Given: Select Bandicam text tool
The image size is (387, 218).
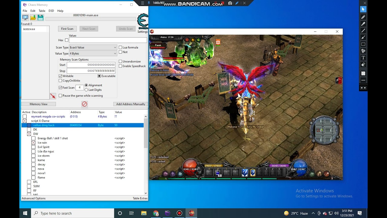Looking at the screenshot, I should tap(363, 58).
